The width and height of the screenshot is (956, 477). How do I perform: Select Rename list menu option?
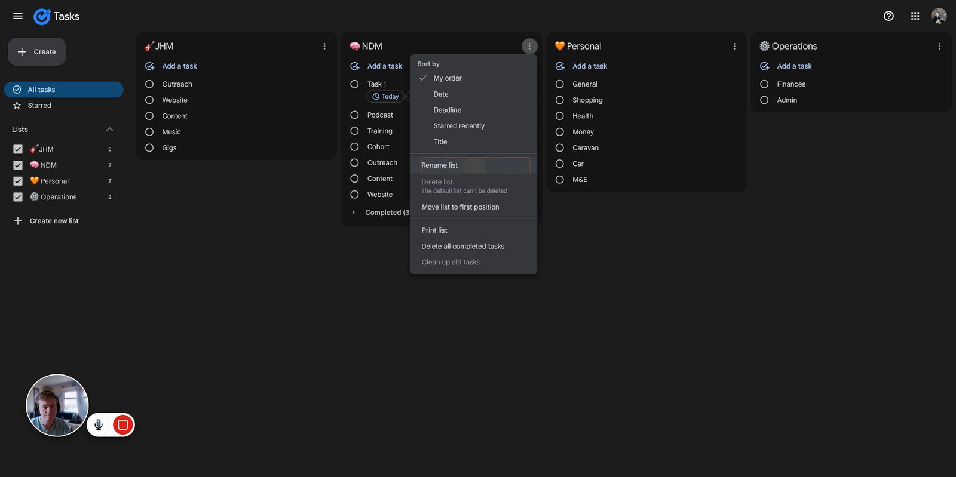pos(473,165)
